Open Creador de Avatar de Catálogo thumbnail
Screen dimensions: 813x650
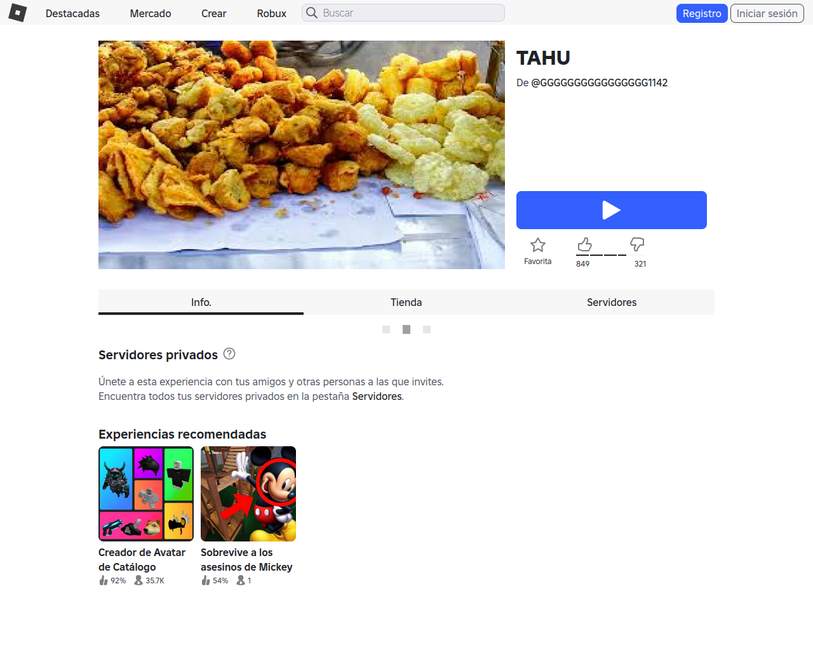(x=146, y=494)
